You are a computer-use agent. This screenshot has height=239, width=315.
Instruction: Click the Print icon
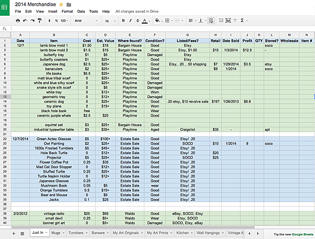coord(18,20)
